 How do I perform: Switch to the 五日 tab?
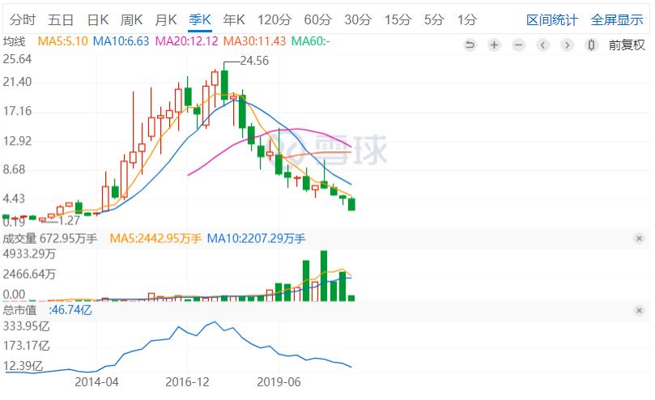pos(61,19)
